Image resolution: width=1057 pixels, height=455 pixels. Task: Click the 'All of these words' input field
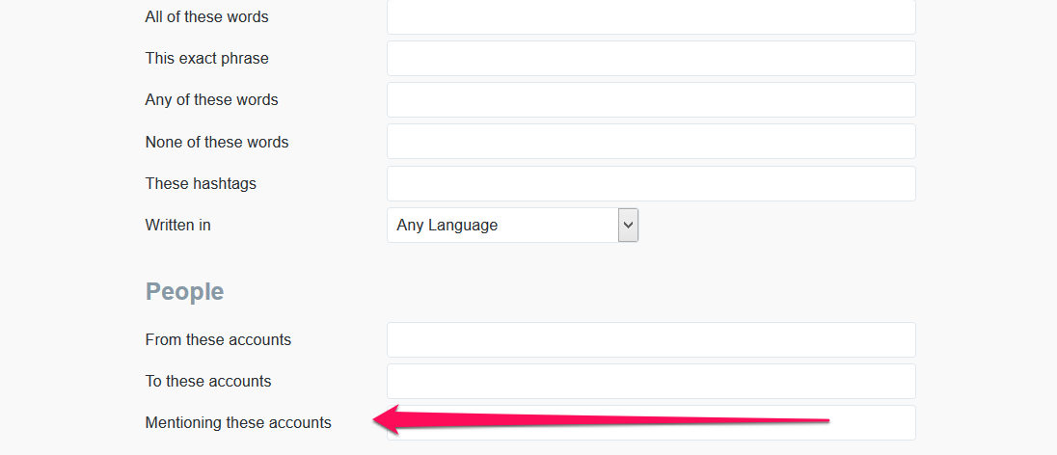pyautogui.click(x=651, y=16)
